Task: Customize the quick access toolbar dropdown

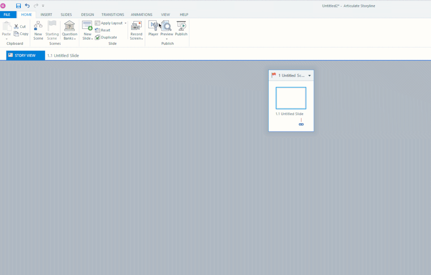Action: tap(43, 6)
